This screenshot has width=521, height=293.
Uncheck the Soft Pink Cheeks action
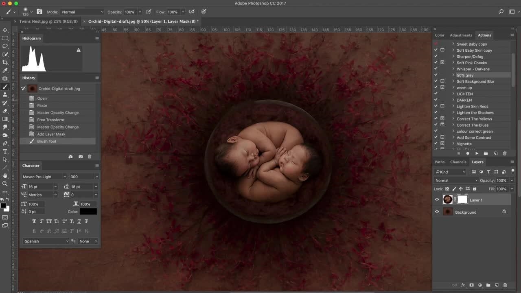[x=436, y=63]
